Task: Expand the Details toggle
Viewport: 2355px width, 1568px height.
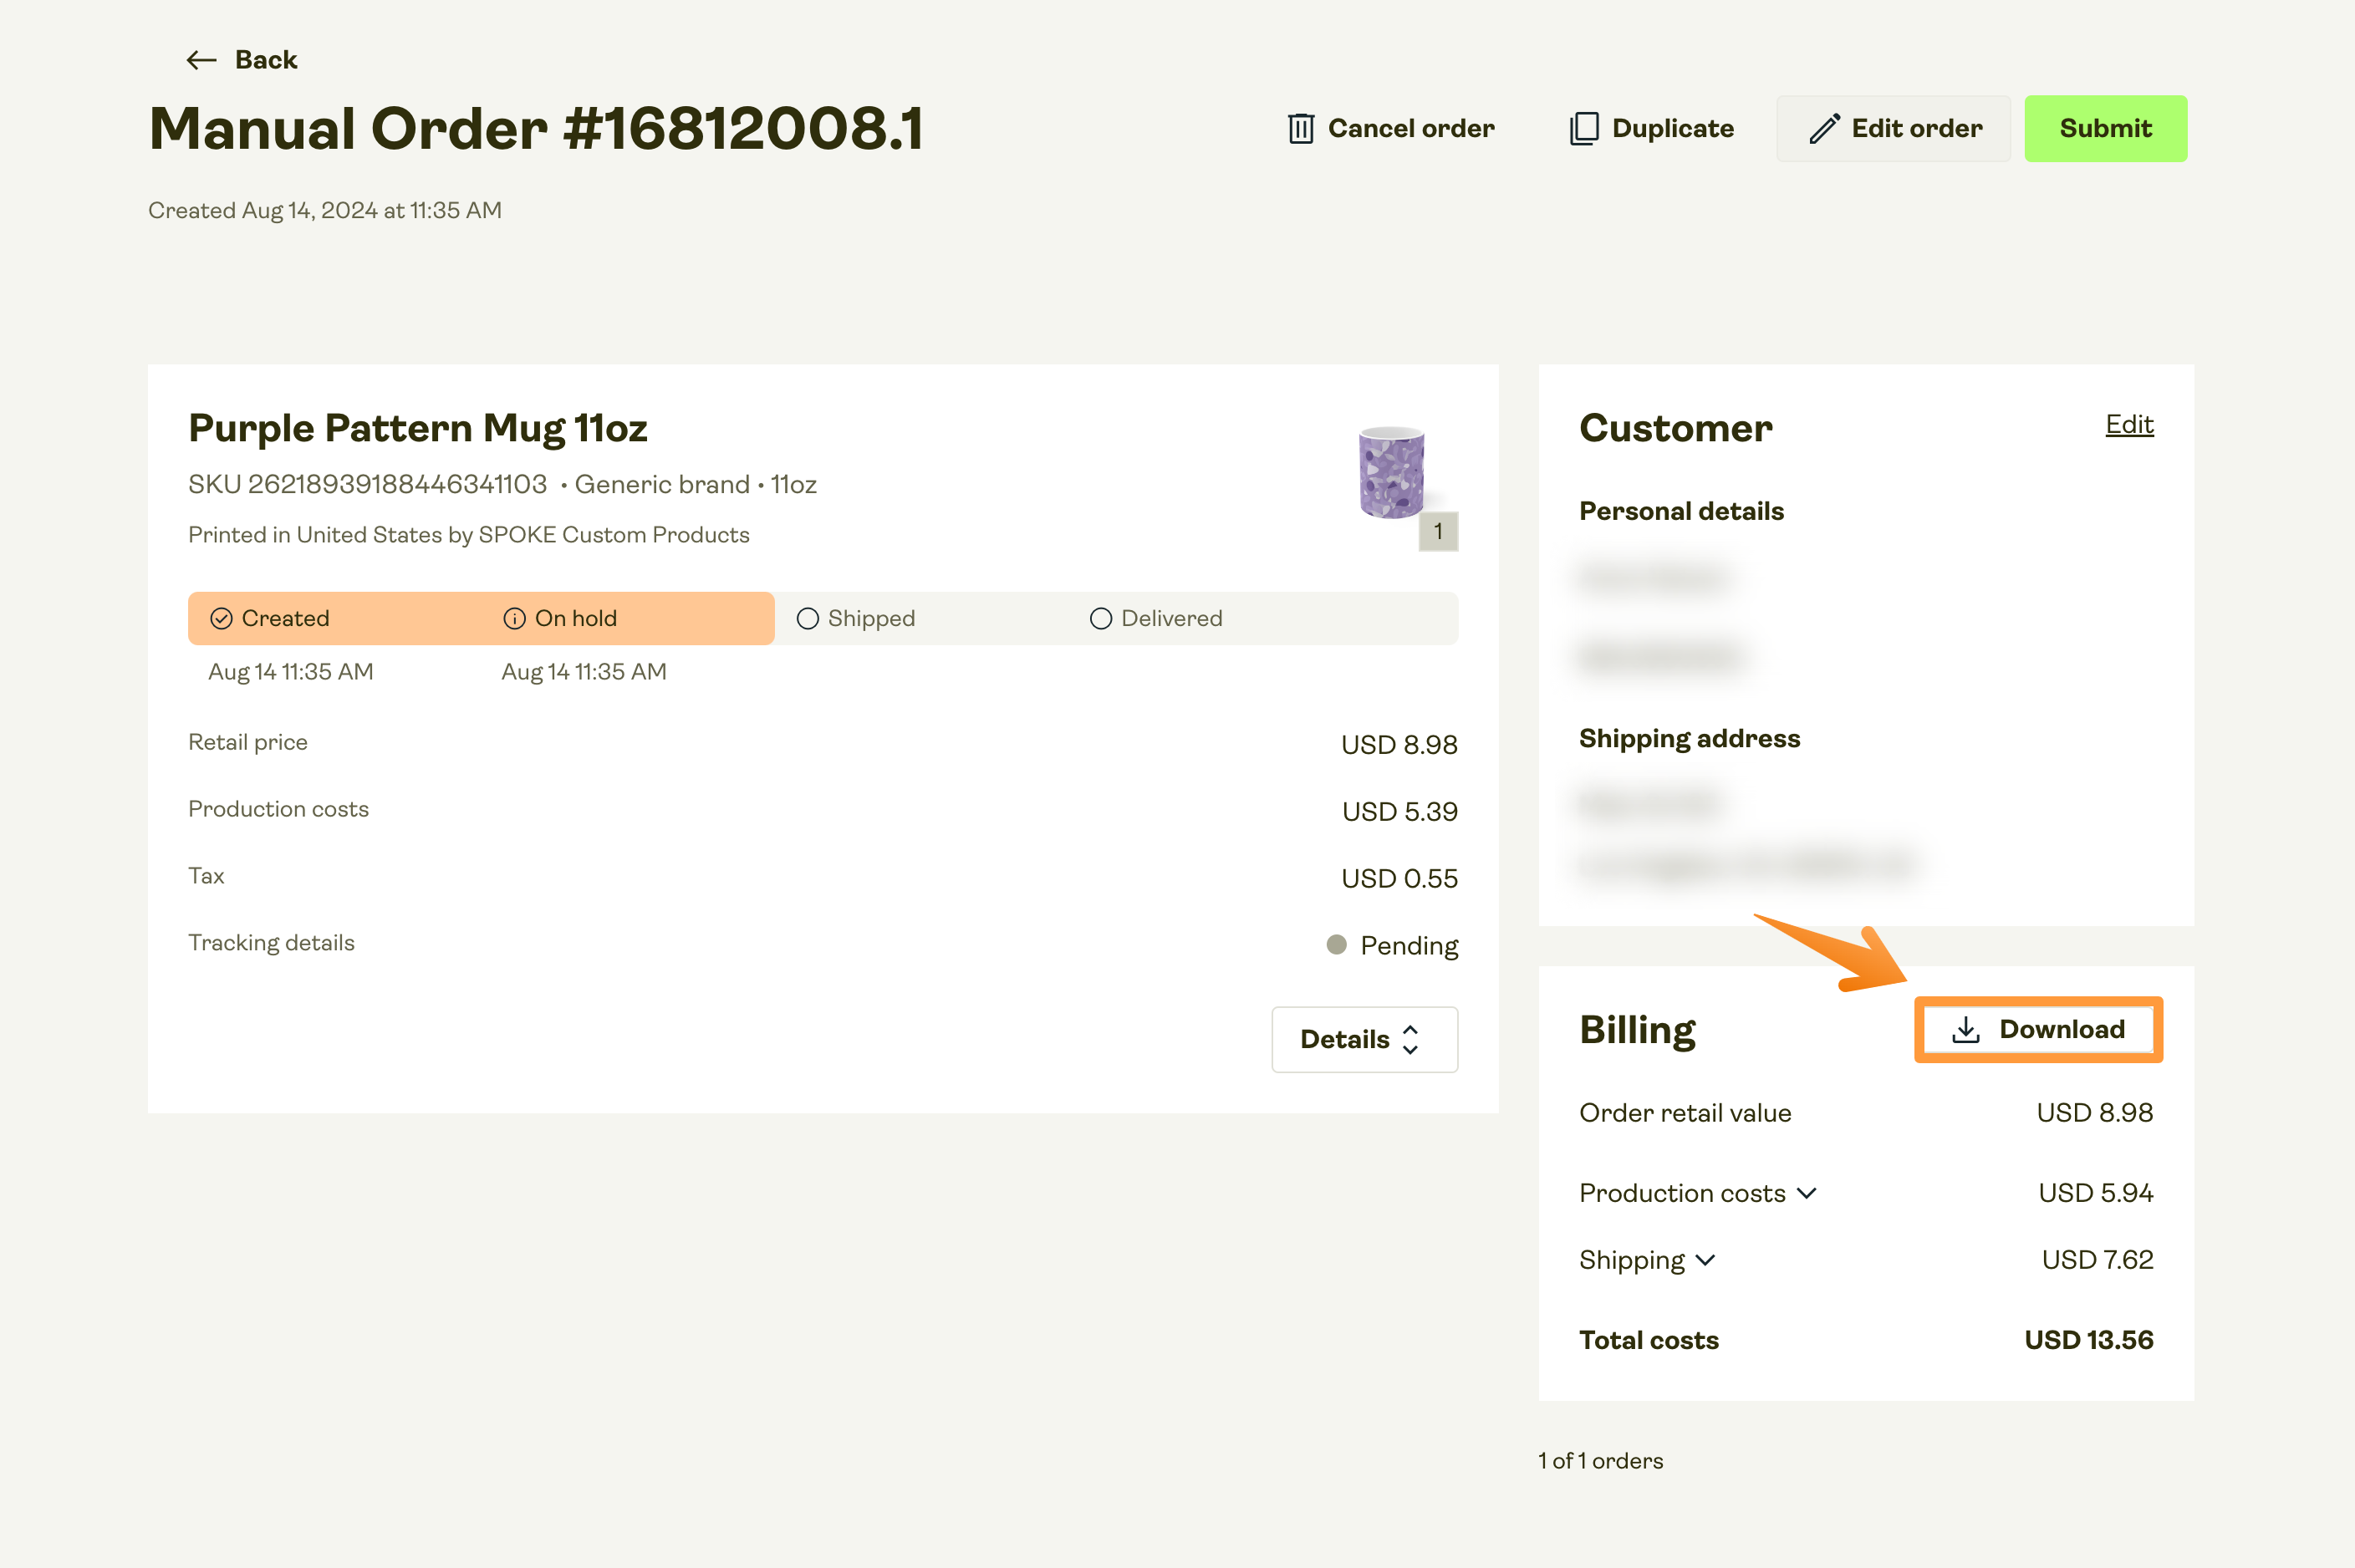Action: coord(1364,1040)
